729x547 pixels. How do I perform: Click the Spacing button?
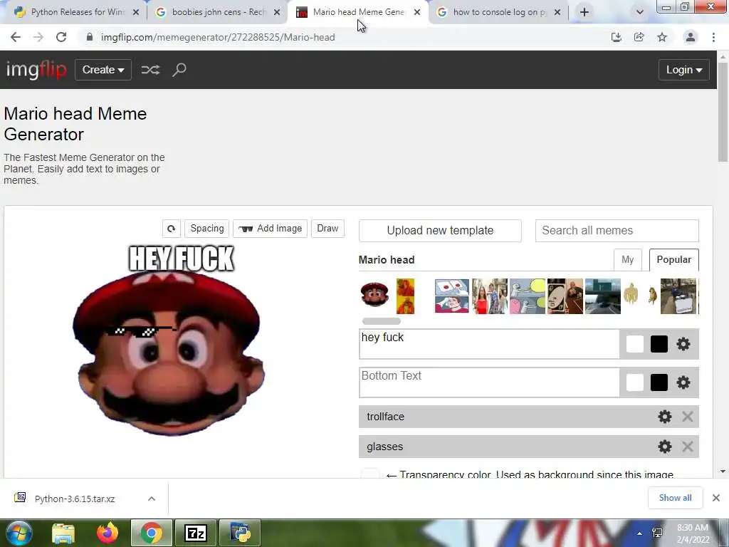[207, 229]
